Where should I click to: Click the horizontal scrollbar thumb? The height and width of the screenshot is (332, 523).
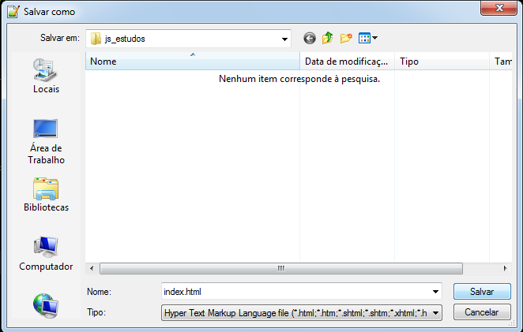pyautogui.click(x=280, y=268)
